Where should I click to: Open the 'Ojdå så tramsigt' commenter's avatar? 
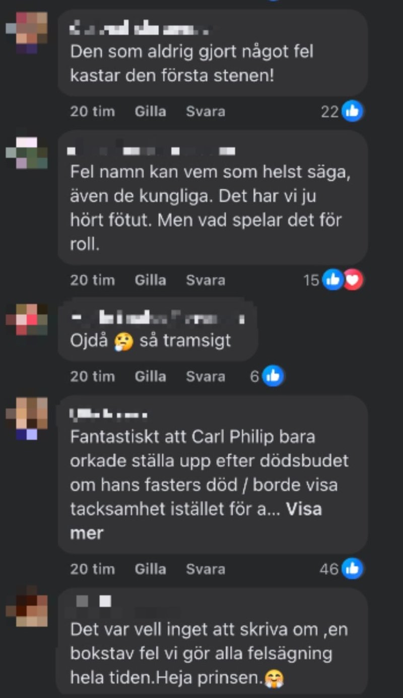27,320
